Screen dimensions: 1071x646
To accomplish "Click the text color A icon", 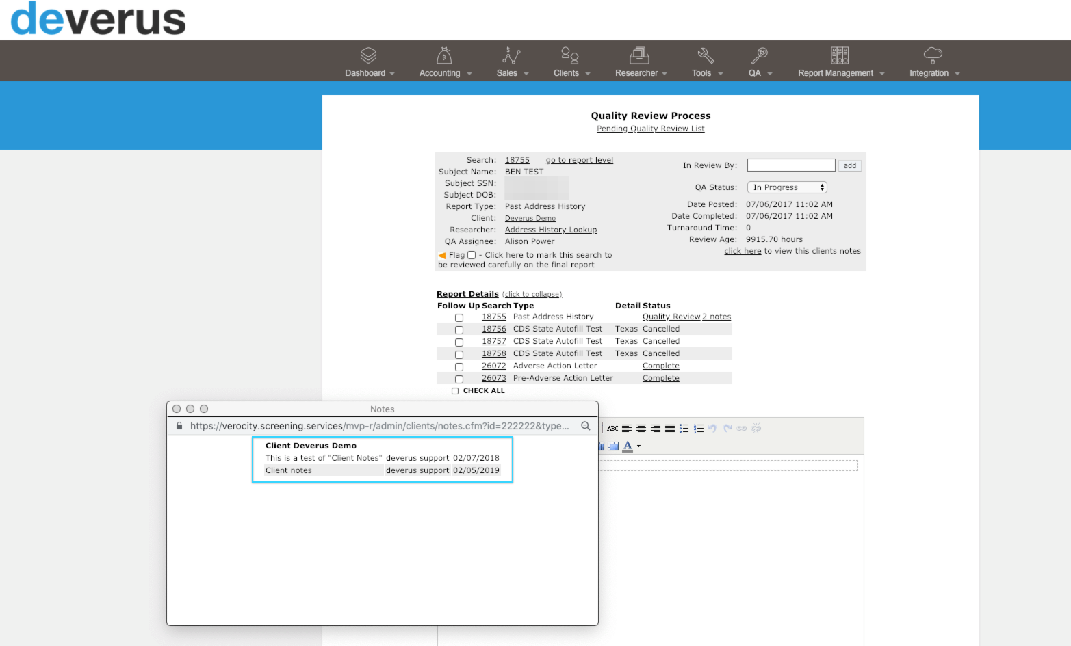I will pos(628,446).
